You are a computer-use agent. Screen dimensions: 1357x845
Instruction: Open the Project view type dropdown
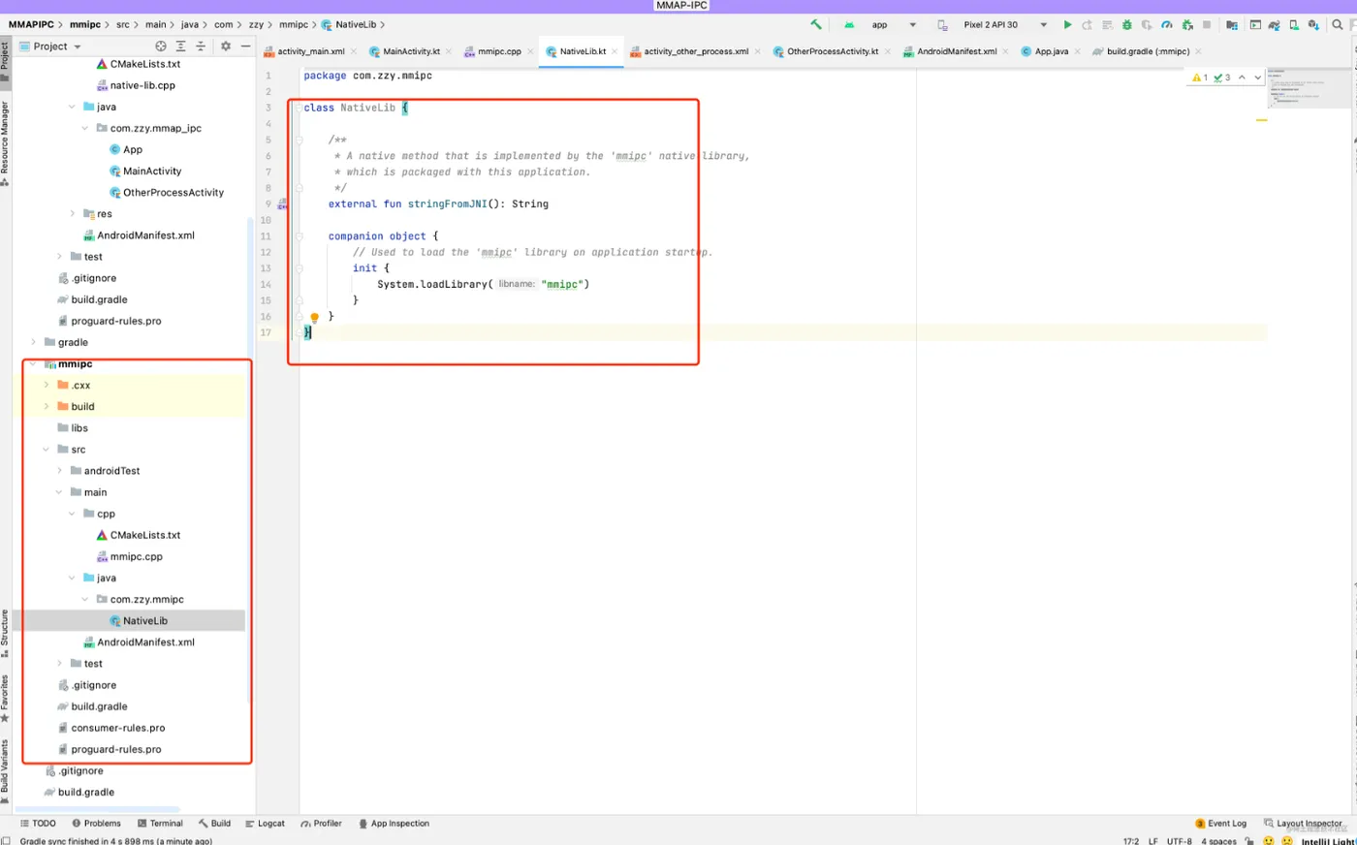[50, 46]
